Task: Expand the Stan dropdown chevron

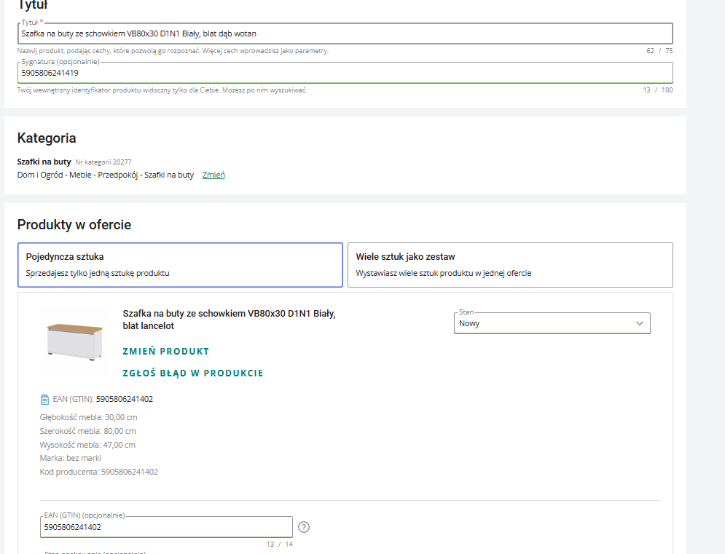Action: [x=640, y=323]
